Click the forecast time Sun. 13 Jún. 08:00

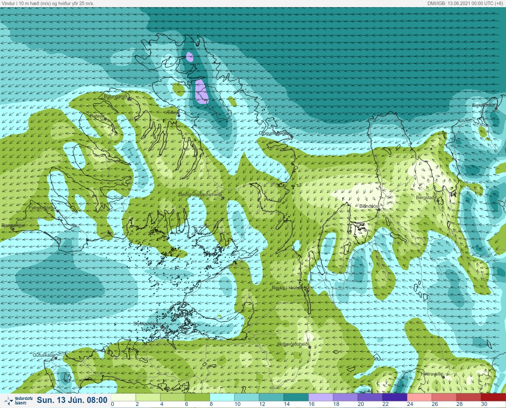click(72, 400)
